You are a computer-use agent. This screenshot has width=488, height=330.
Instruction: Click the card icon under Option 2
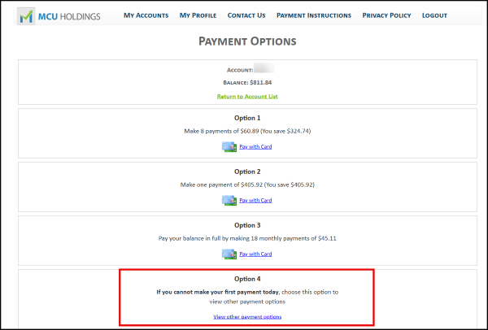click(x=229, y=201)
